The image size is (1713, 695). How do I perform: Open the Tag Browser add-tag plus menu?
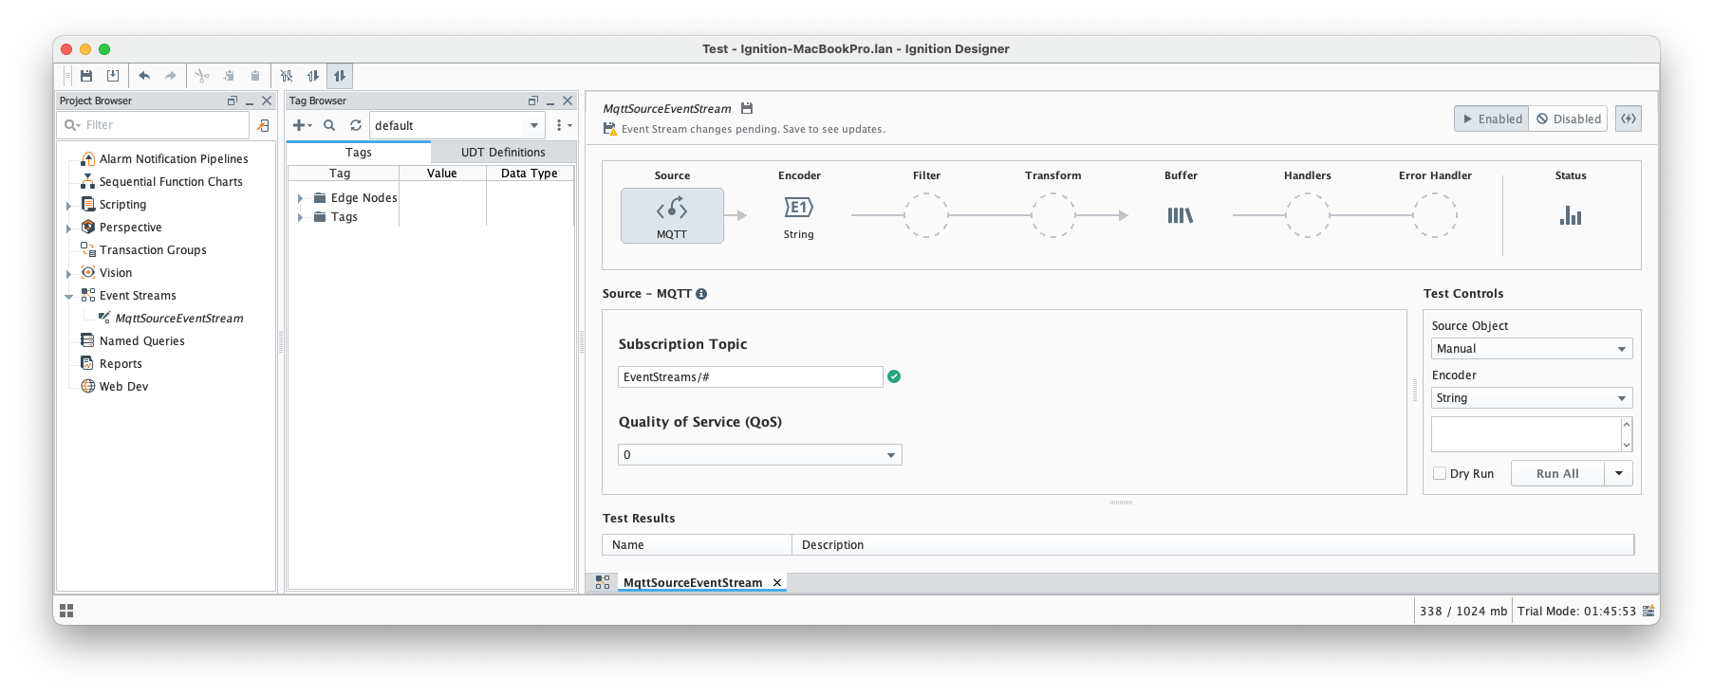[302, 125]
